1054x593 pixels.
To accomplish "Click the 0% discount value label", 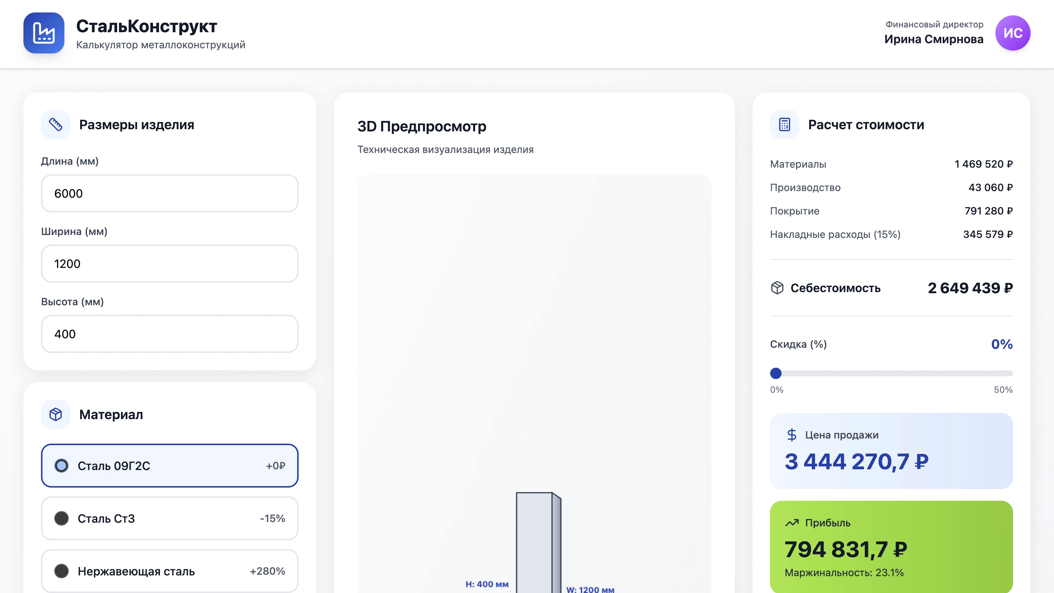I will point(1002,344).
